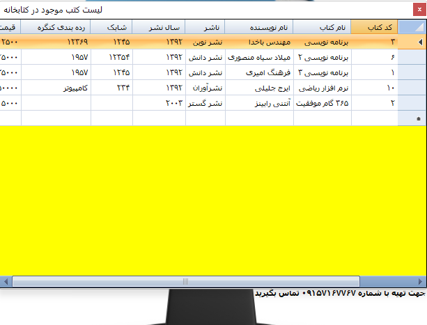The image size is (427, 325).
Task: Click the ناشر column header
Action: click(205, 26)
